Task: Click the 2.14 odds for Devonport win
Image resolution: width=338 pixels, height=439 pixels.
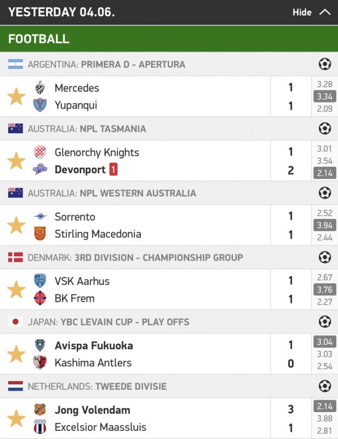Action: (x=325, y=173)
